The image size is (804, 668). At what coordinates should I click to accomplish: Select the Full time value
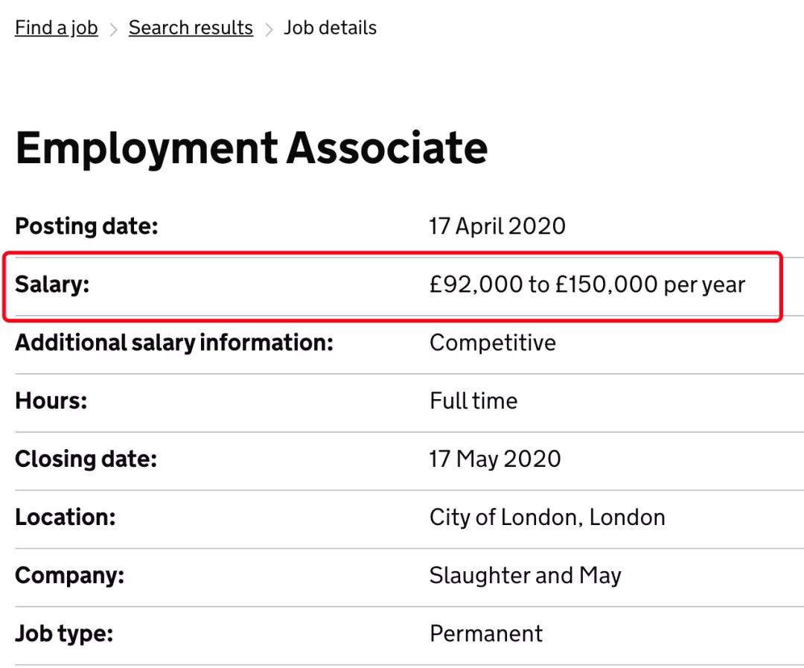(473, 401)
